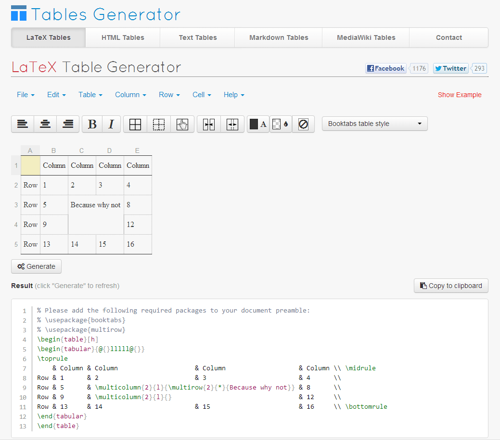
Task: Toggle bold formatting with B icon
Action: [x=92, y=124]
